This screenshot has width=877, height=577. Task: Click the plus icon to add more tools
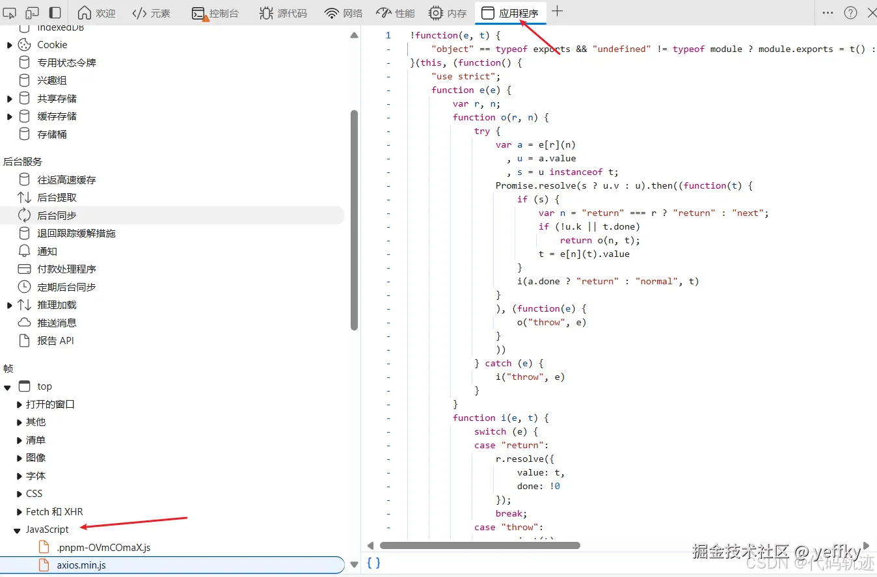coord(557,12)
